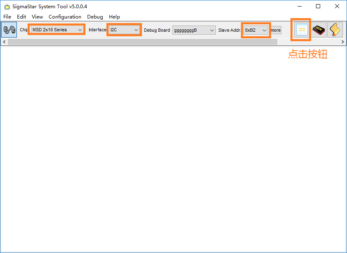
Task: Open the View menu
Action: tap(37, 17)
